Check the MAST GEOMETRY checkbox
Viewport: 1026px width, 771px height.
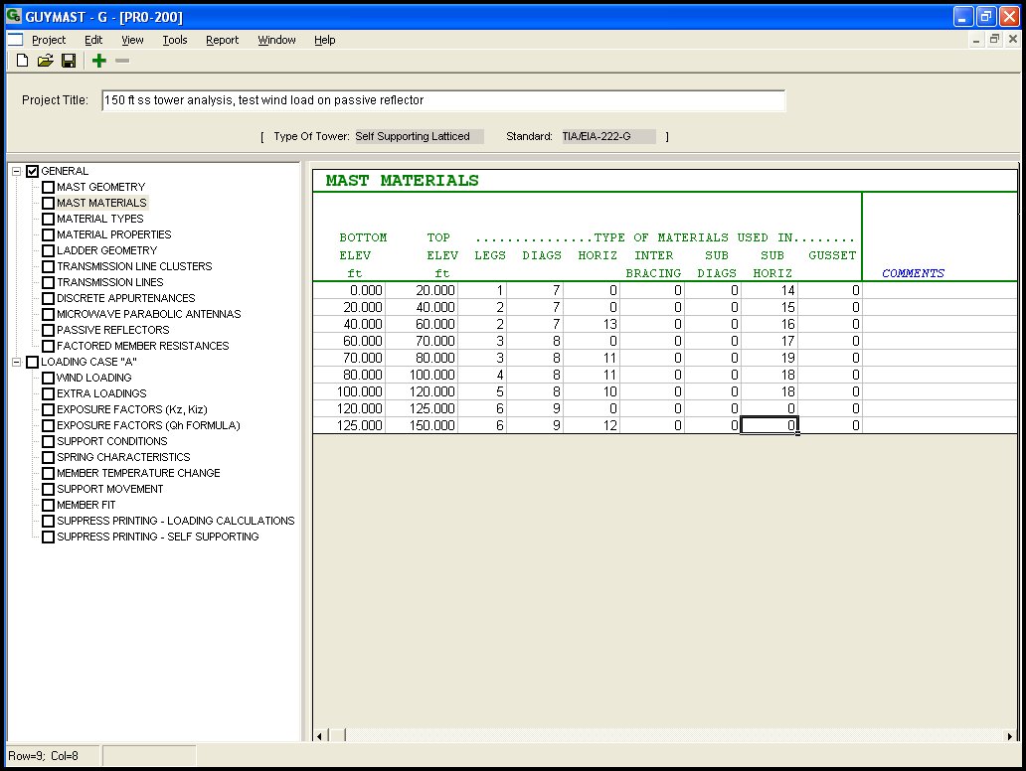[x=48, y=187]
